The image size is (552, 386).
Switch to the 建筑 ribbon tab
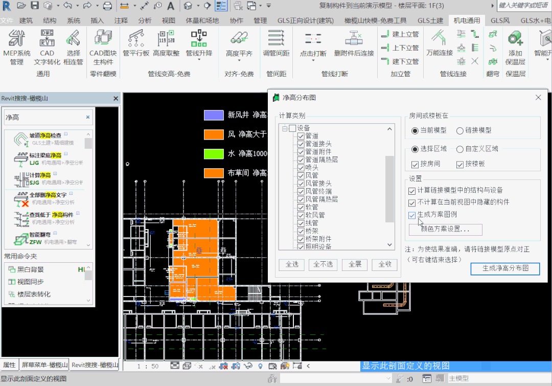point(26,20)
